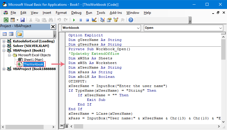Select Sheet1 (Main) in the project tree
227x130 pixels.
coord(34,60)
